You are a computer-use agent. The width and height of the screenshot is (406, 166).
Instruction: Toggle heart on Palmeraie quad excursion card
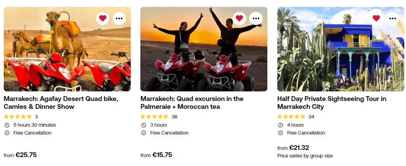coord(239,18)
